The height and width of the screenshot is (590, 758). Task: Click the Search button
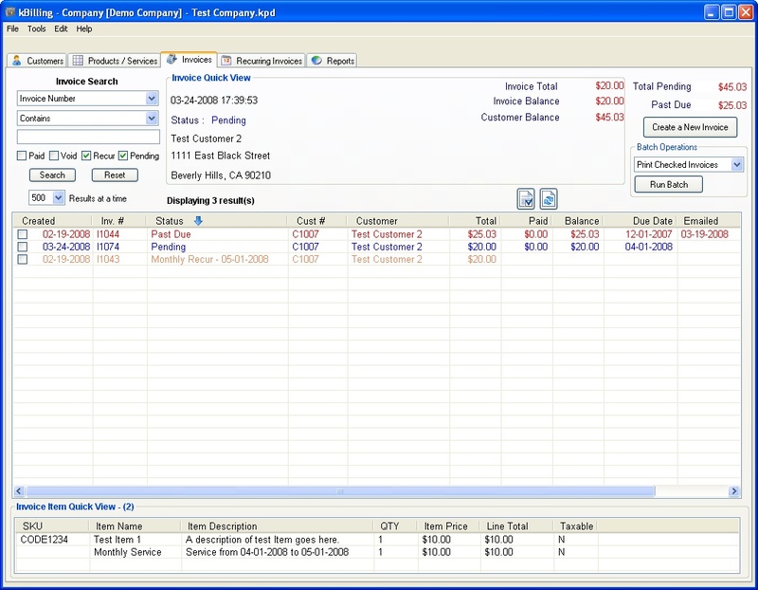point(52,175)
